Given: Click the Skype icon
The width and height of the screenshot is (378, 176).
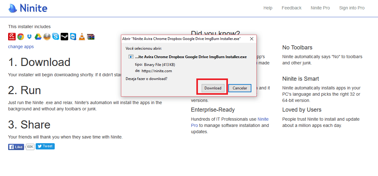Looking at the screenshot, I should [x=56, y=37].
